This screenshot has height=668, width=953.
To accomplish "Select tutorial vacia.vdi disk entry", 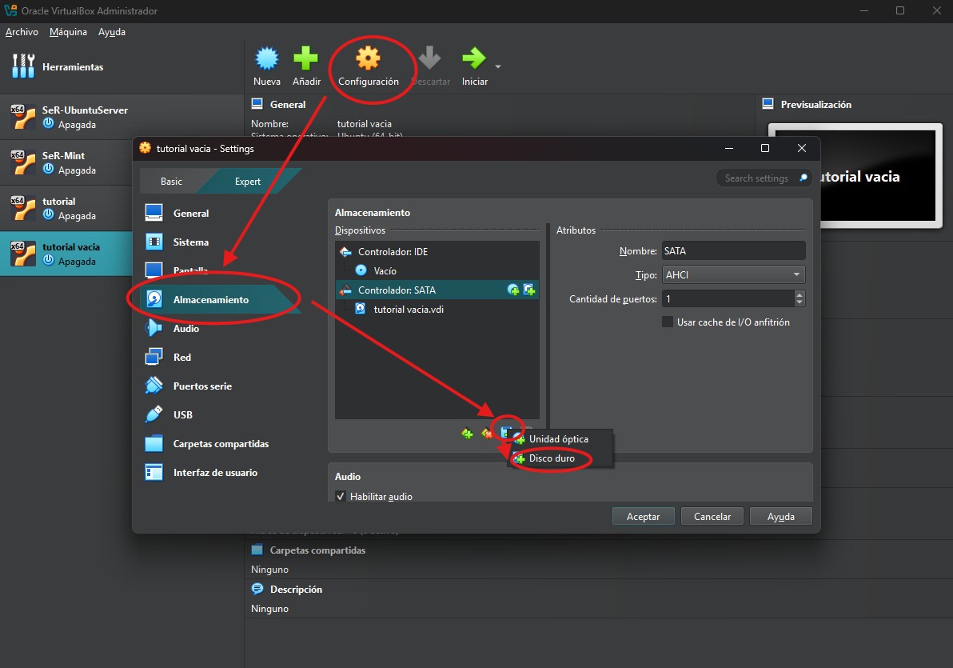I will 437,309.
